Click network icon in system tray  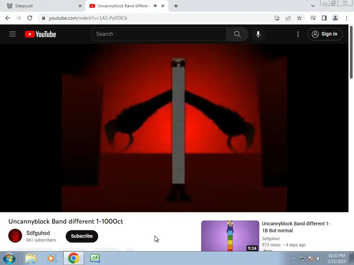click(302, 258)
